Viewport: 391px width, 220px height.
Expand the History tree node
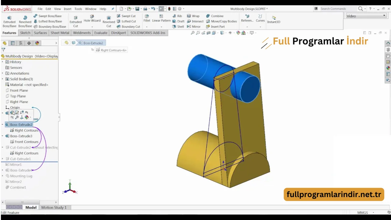tap(3, 62)
